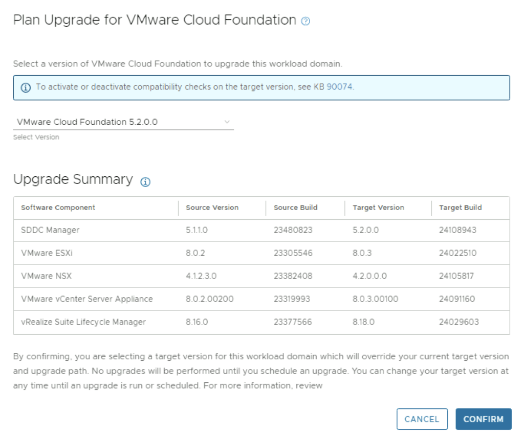This screenshot has height=439, width=524.
Task: Click target build 24108943 cell
Action: [457, 230]
